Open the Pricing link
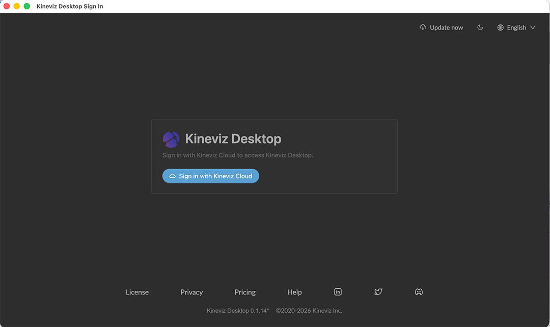Screen dimensions: 550x327 pyautogui.click(x=245, y=292)
